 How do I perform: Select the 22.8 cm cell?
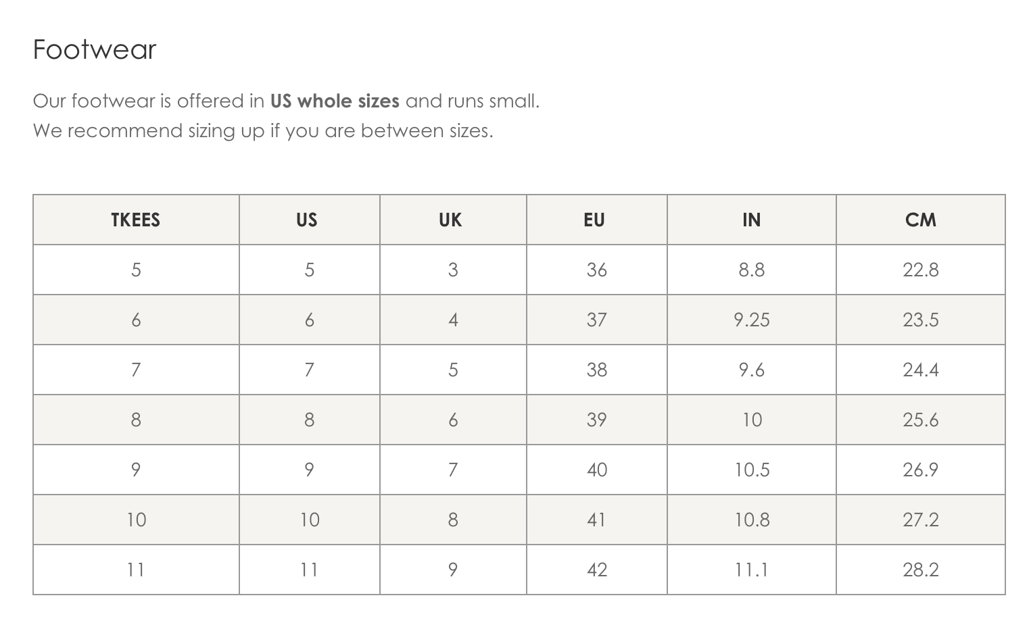pos(921,270)
